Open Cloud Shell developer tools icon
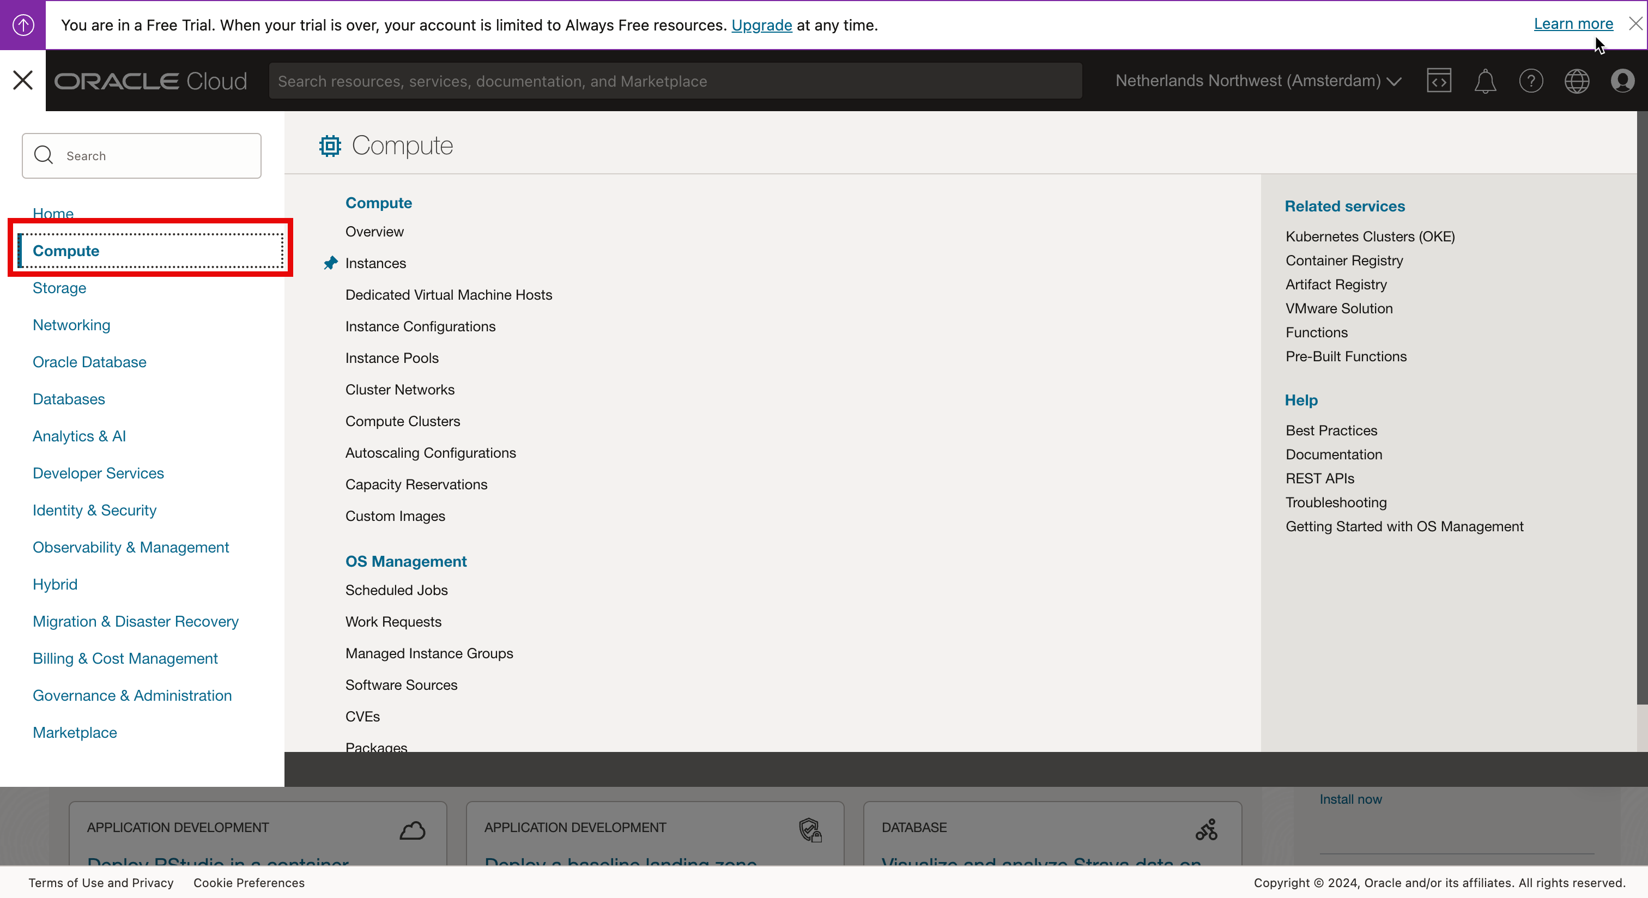This screenshot has width=1648, height=898. point(1439,81)
